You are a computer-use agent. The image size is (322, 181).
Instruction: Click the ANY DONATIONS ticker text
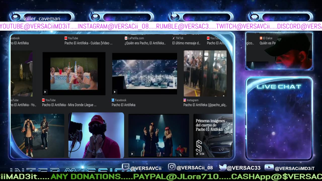86,176
